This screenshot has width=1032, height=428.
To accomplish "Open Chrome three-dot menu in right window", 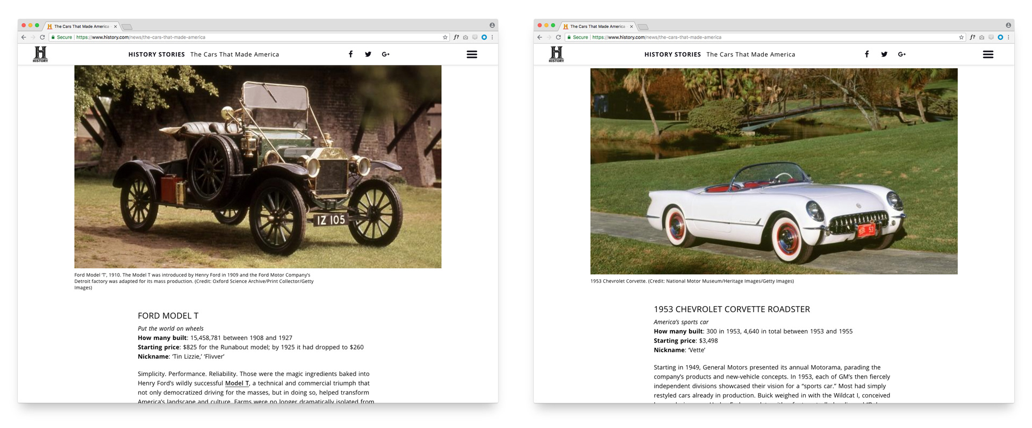I will pos(1008,37).
